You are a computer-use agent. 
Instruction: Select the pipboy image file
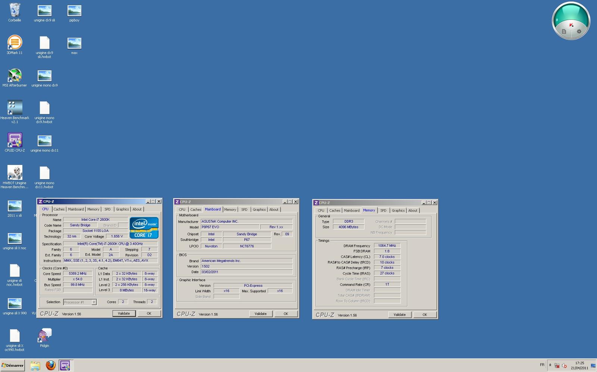coord(74,12)
